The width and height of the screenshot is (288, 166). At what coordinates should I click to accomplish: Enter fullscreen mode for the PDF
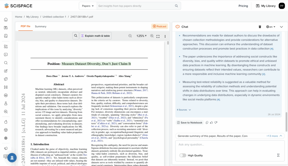coord(158,36)
